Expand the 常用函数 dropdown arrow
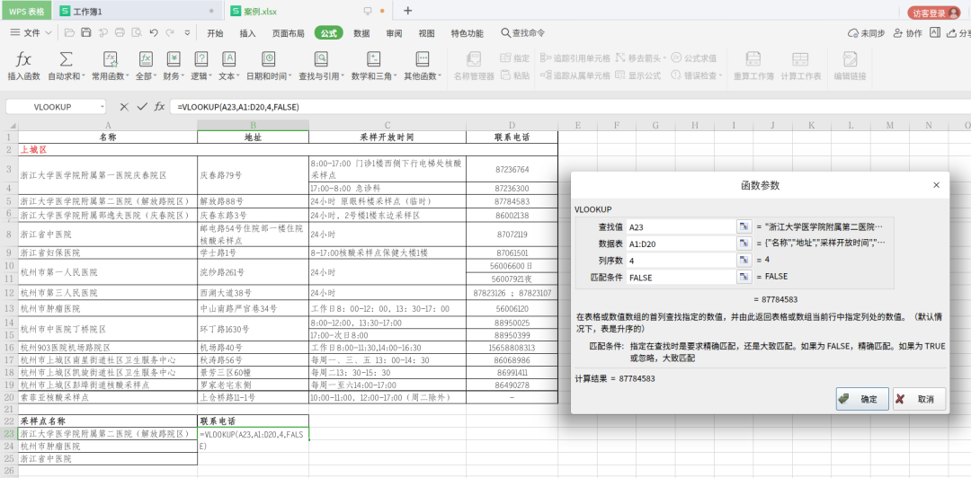Image resolution: width=971 pixels, height=478 pixels. click(128, 76)
